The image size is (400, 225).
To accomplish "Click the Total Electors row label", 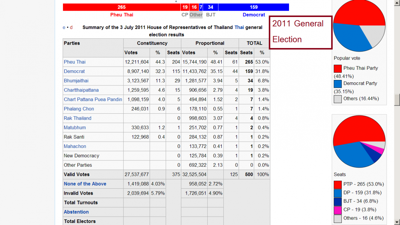I will click(x=80, y=221).
